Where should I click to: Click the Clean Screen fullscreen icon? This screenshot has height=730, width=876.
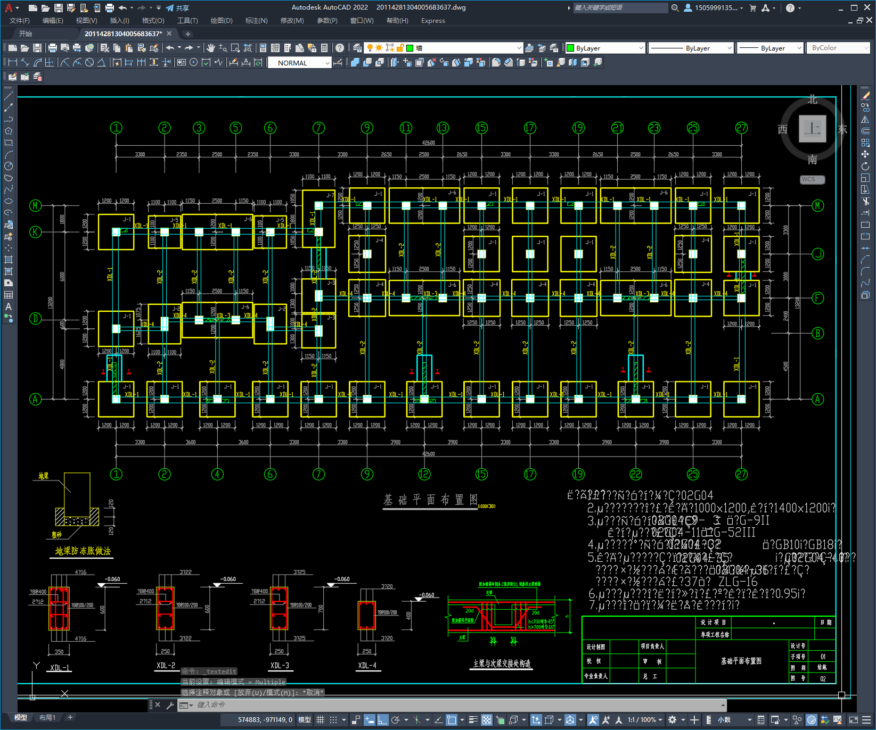853,720
